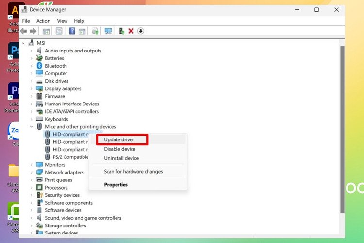Select the Firmware label
The height and width of the screenshot is (243, 364).
pyautogui.click(x=55, y=96)
